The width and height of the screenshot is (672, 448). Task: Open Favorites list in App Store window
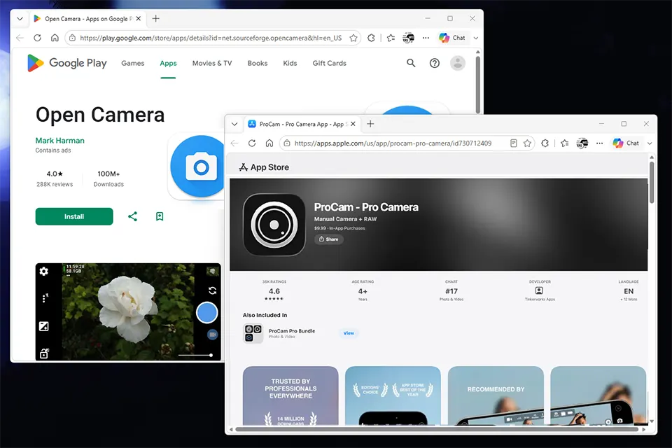pyautogui.click(x=564, y=143)
